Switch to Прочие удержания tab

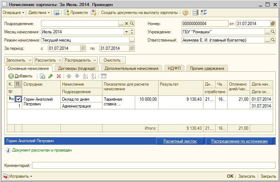click(x=207, y=68)
